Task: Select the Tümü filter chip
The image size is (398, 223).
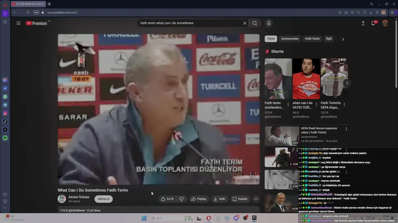Action: 271,39
